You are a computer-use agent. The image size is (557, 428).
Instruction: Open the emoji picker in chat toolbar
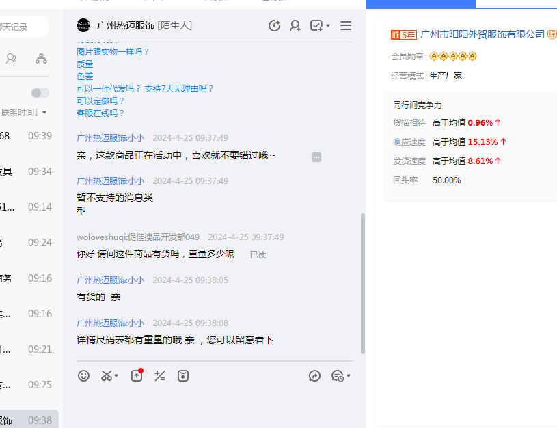pyautogui.click(x=83, y=375)
